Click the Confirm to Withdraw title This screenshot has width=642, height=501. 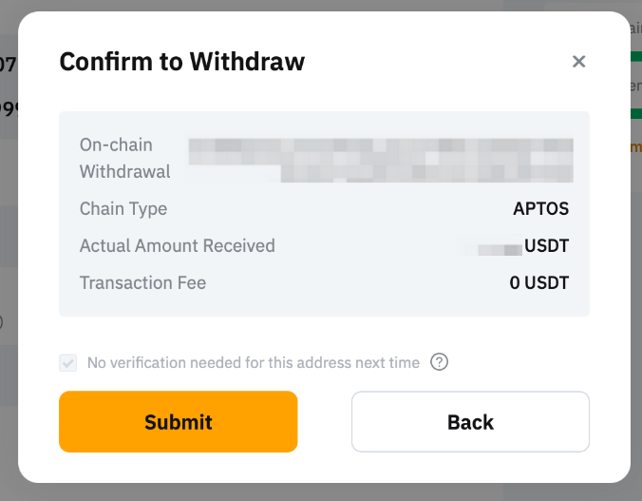(182, 62)
